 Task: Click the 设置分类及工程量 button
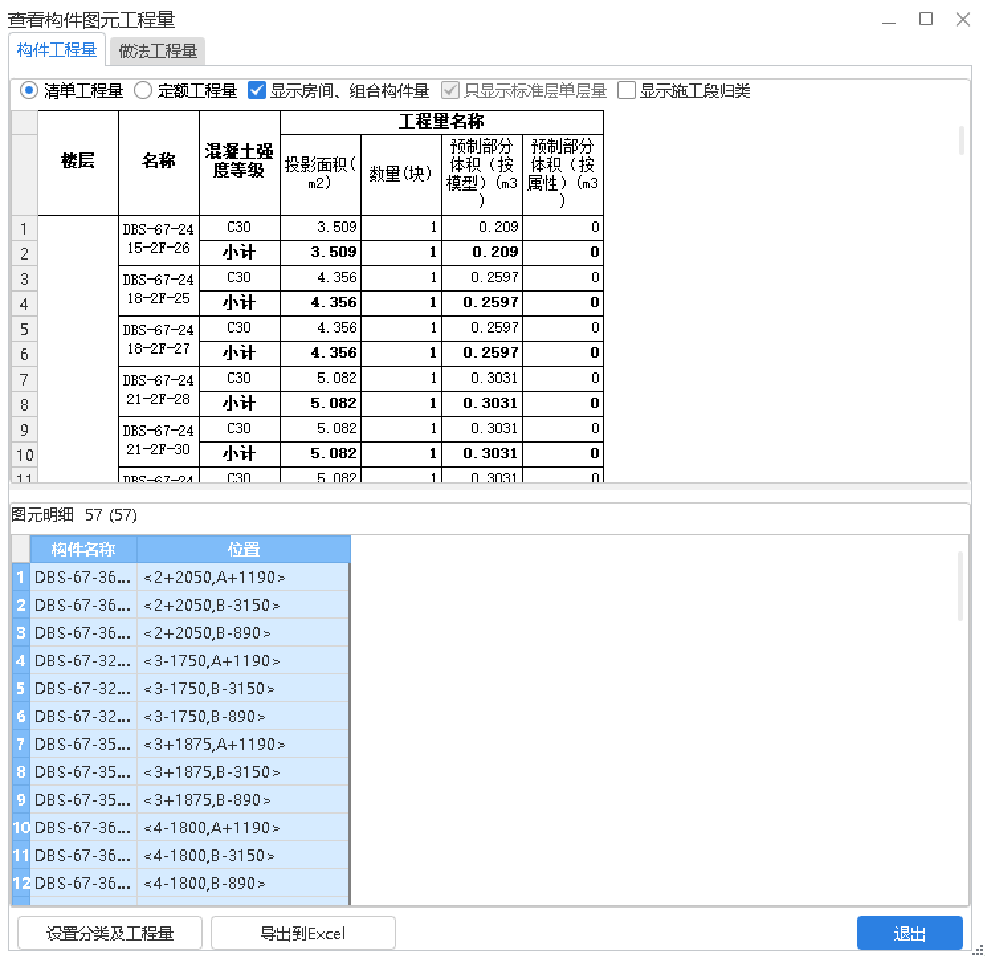pos(110,933)
